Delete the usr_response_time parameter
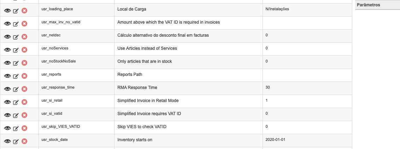Image resolution: width=400 pixels, height=149 pixels. click(x=24, y=89)
